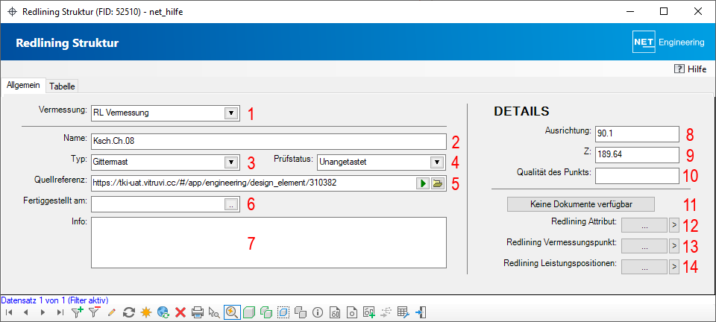This screenshot has width=716, height=322.
Task: Remove filter with funnel minus icon
Action: pos(95,312)
